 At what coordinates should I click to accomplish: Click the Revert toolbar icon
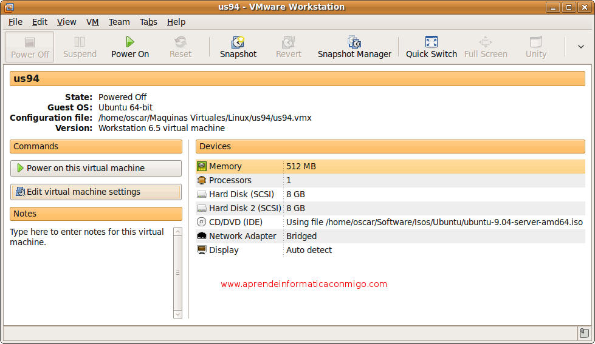coord(289,42)
